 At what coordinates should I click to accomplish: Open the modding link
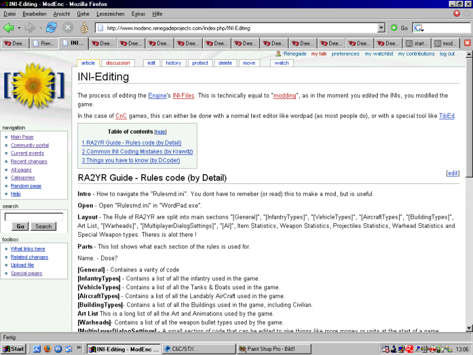point(284,96)
